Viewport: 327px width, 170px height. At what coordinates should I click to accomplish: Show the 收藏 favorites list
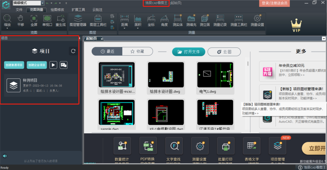click(x=138, y=52)
